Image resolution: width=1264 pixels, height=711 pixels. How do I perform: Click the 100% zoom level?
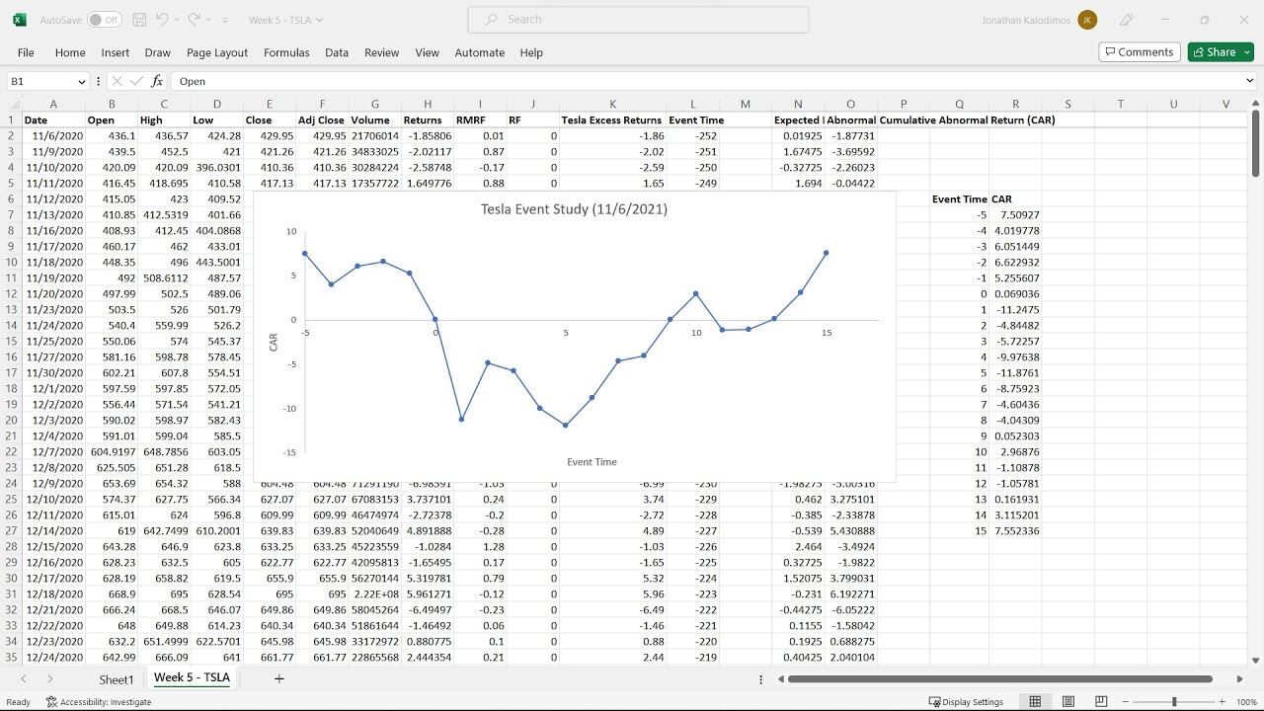(x=1246, y=702)
